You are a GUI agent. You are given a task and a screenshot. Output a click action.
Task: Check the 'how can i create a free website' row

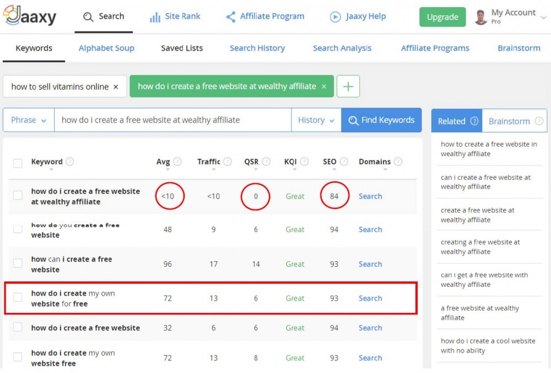pos(18,263)
